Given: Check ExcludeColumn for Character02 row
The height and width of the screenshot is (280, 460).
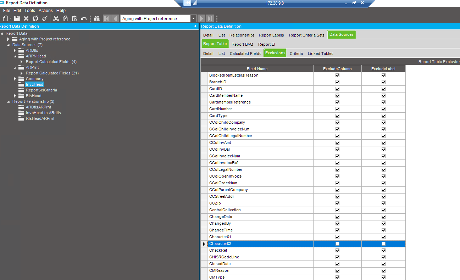Looking at the screenshot, I should coord(337,244).
